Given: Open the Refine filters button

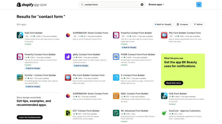Looking at the screenshot, I should coord(198,24).
